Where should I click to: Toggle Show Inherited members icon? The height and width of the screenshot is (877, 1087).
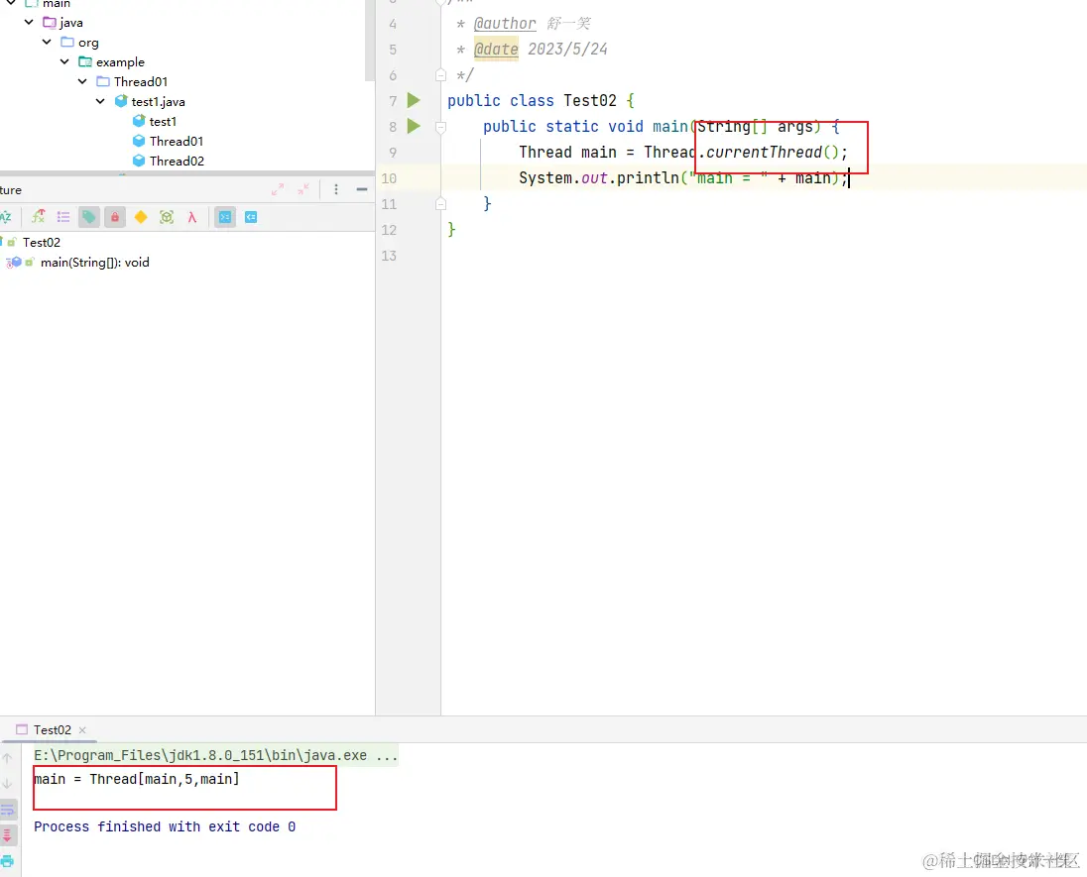[38, 217]
